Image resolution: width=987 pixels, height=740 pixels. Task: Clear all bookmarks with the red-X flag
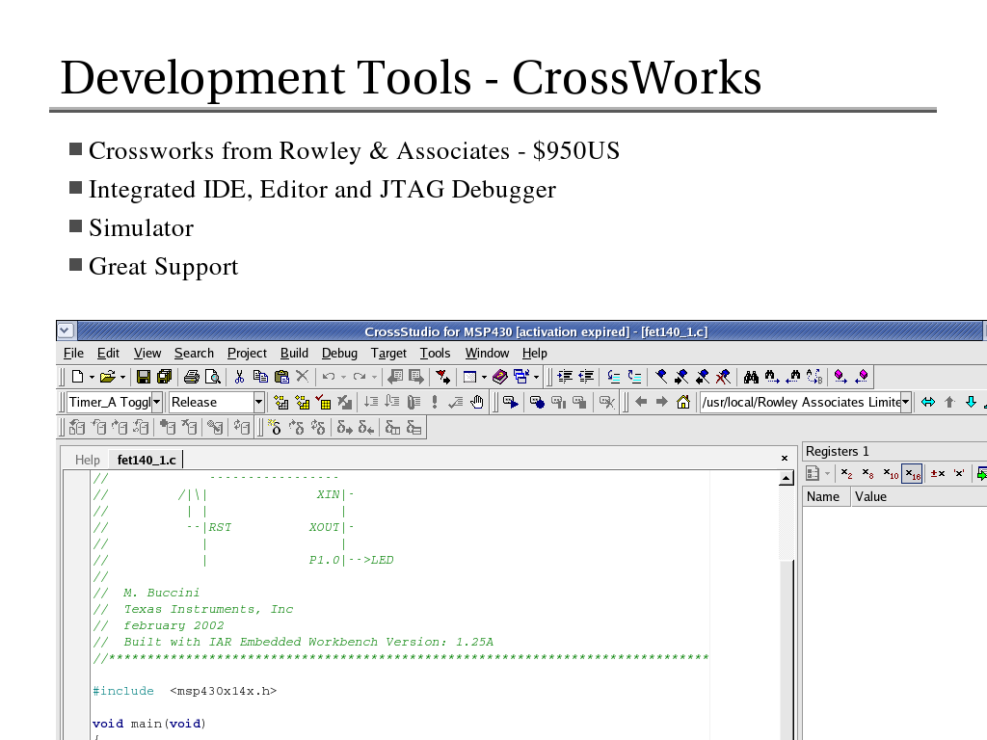point(723,377)
